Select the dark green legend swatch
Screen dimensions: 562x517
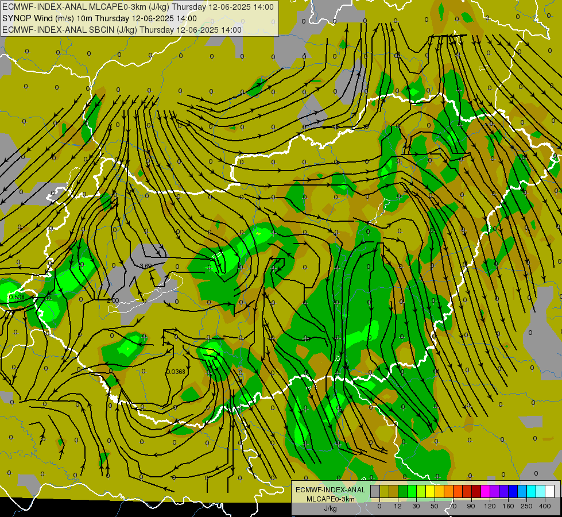(403, 491)
